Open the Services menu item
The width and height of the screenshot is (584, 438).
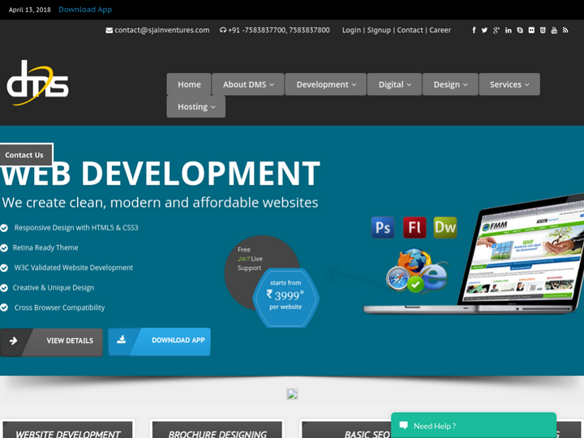click(509, 84)
